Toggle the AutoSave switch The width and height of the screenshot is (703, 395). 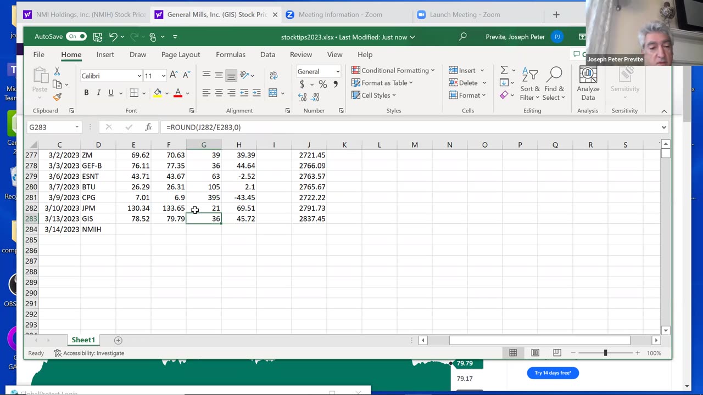point(76,37)
